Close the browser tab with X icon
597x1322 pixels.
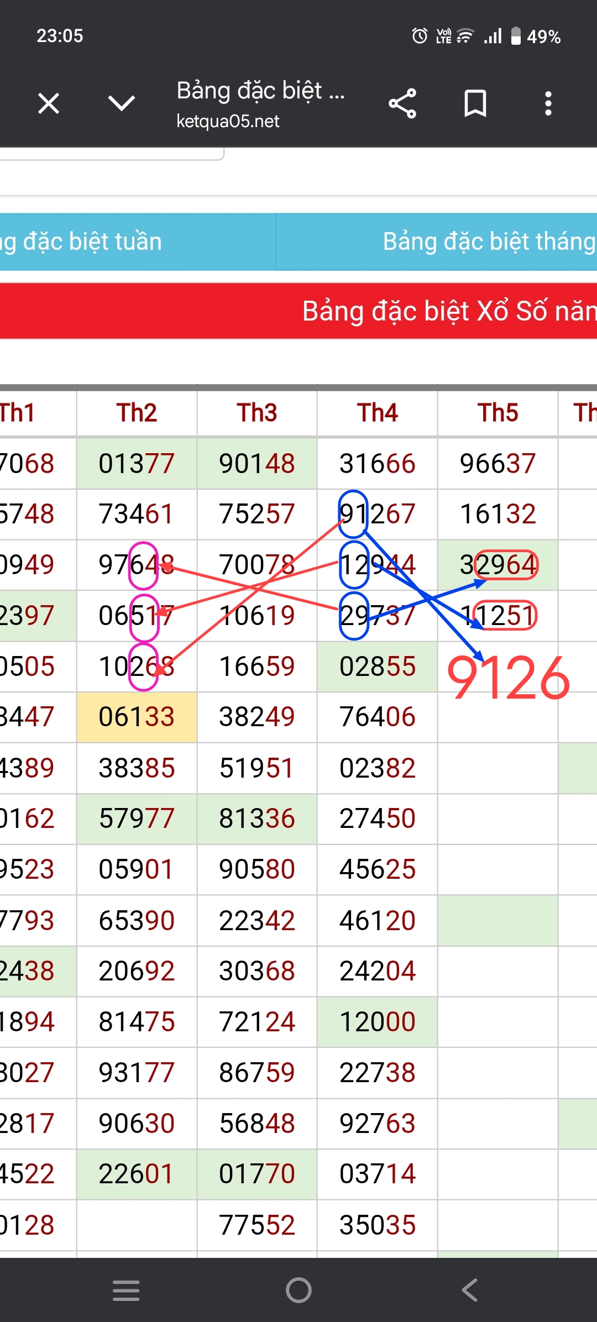point(49,103)
